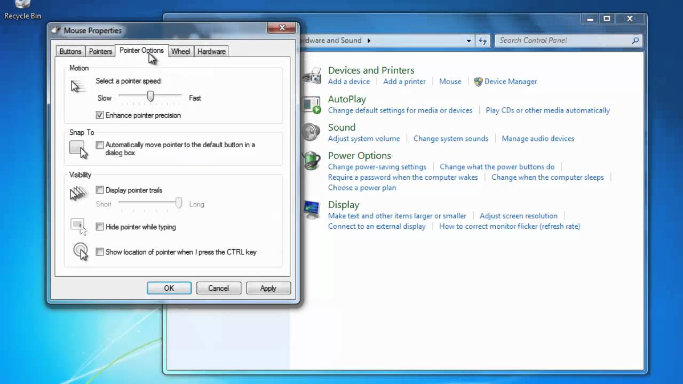The image size is (683, 384).
Task: Open Change system sounds link
Action: click(x=451, y=139)
